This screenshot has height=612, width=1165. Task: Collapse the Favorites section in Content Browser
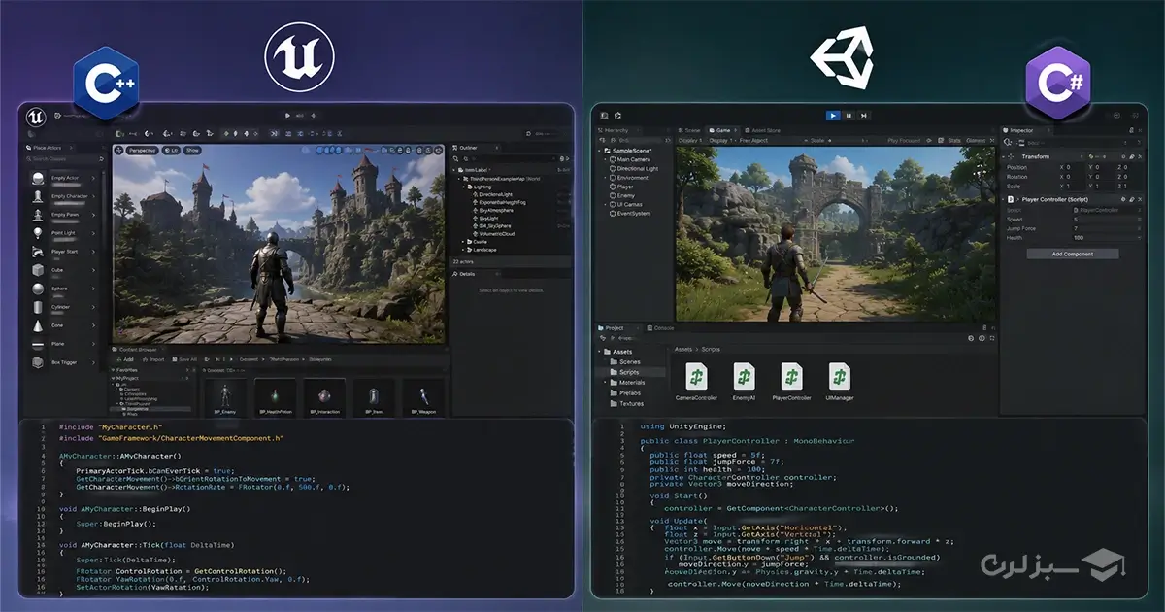pos(115,370)
